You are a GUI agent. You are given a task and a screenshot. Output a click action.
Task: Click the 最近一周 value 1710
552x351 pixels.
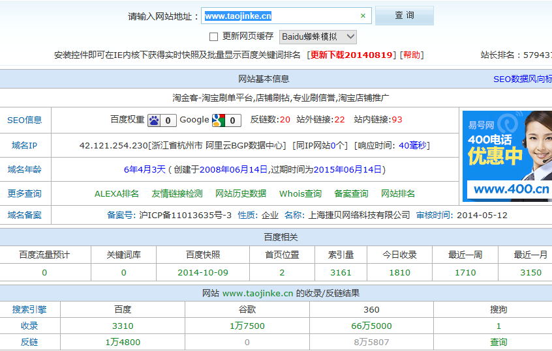[x=465, y=273]
